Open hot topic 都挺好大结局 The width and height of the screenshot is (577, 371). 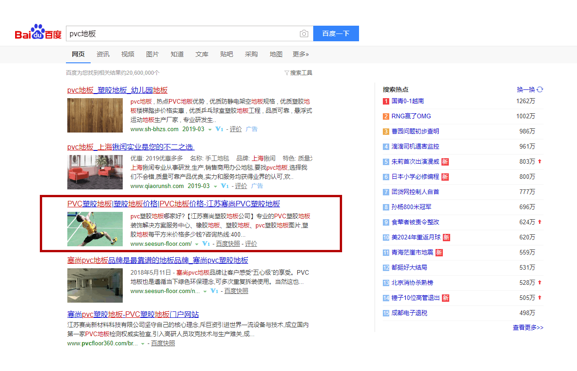tap(409, 267)
